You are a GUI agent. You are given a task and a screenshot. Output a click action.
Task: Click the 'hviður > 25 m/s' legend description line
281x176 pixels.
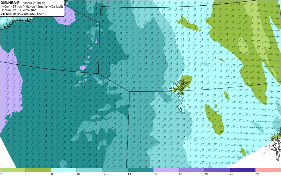pyautogui.click(x=32, y=7)
